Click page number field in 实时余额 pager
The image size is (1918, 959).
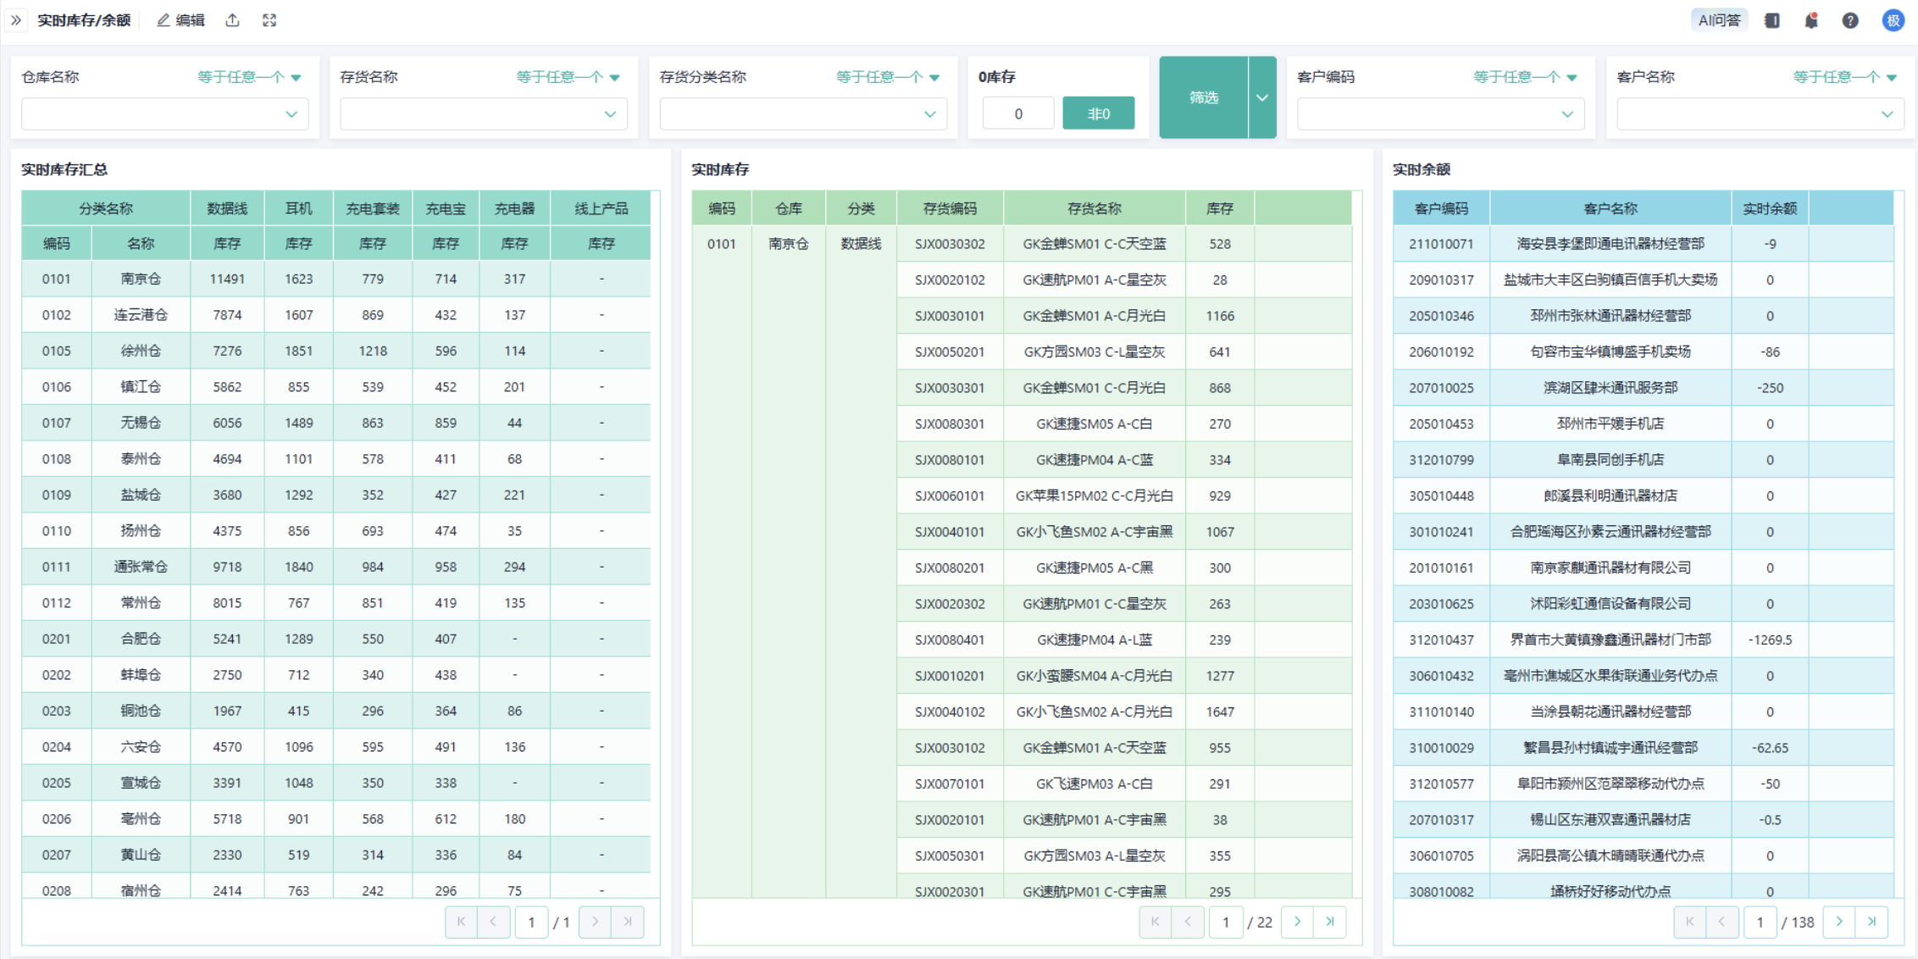coord(1760,922)
